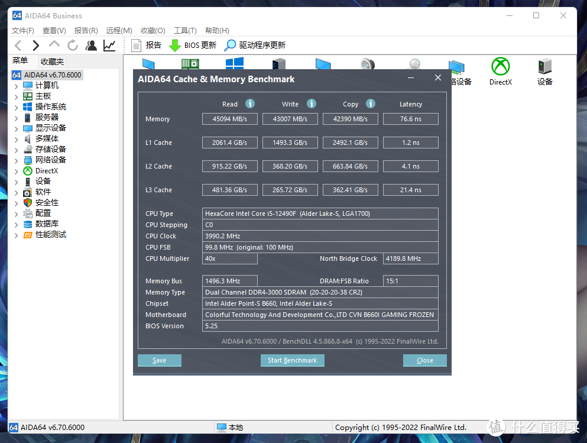Expand the 计算机 tree node
Screen dimensions: 587x443
tap(17, 86)
